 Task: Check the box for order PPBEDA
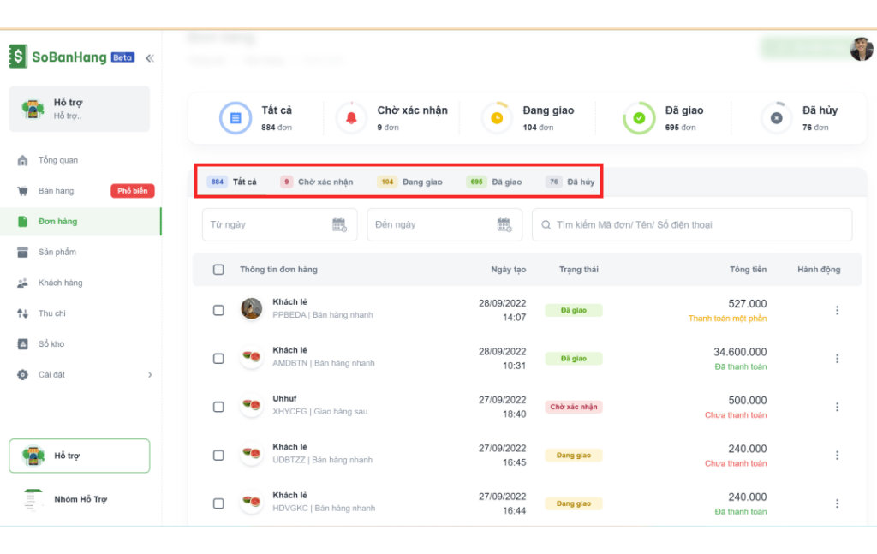218,310
